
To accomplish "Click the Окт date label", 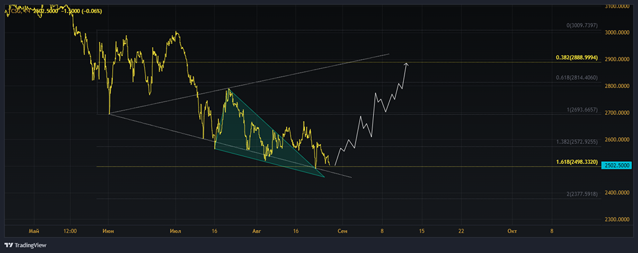I will coord(512,231).
